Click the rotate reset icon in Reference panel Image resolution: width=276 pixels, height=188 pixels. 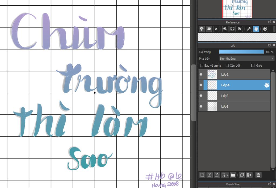click(x=265, y=29)
